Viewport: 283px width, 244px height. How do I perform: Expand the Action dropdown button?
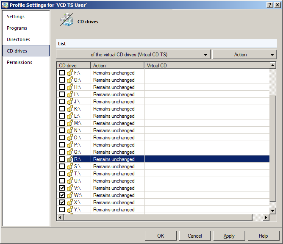244,55
